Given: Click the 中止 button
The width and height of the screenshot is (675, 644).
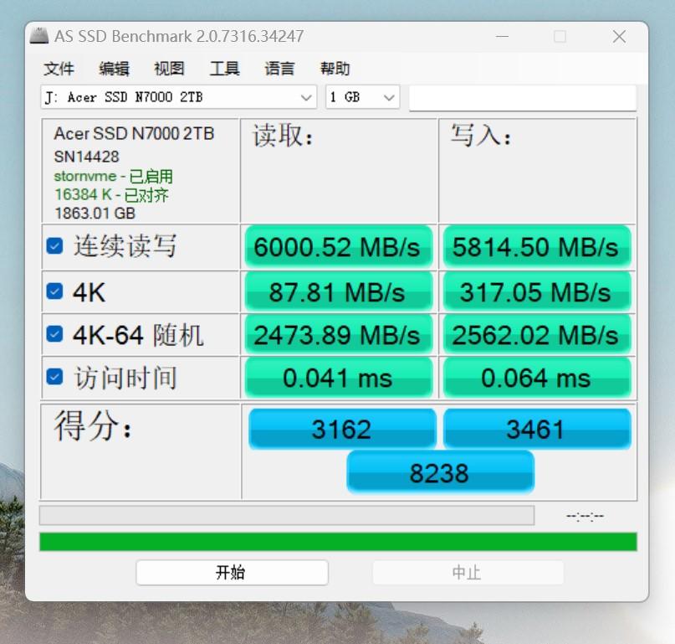Looking at the screenshot, I should tap(468, 573).
